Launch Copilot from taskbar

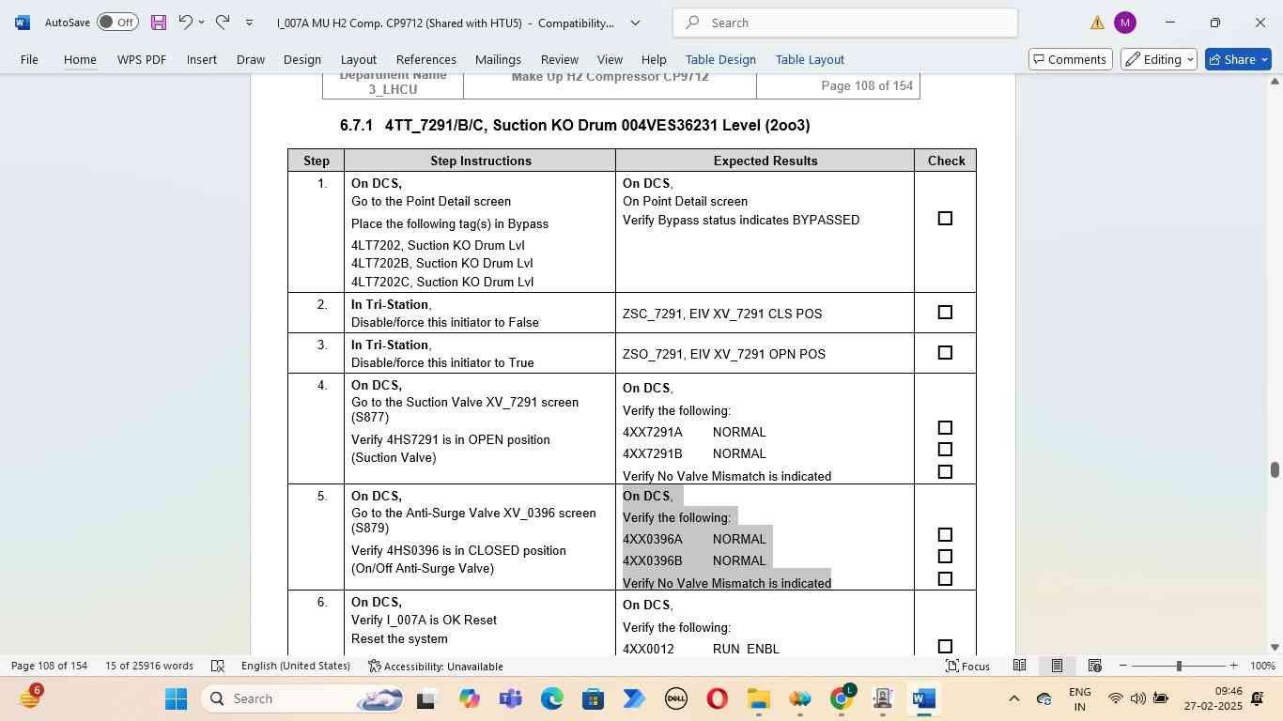point(469,698)
